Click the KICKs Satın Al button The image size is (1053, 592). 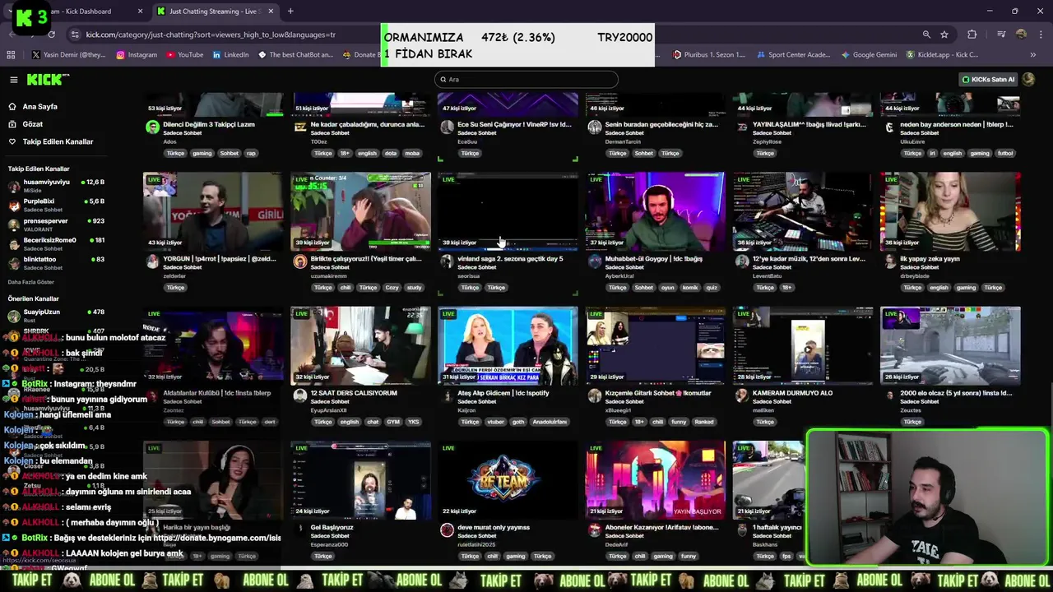click(988, 80)
